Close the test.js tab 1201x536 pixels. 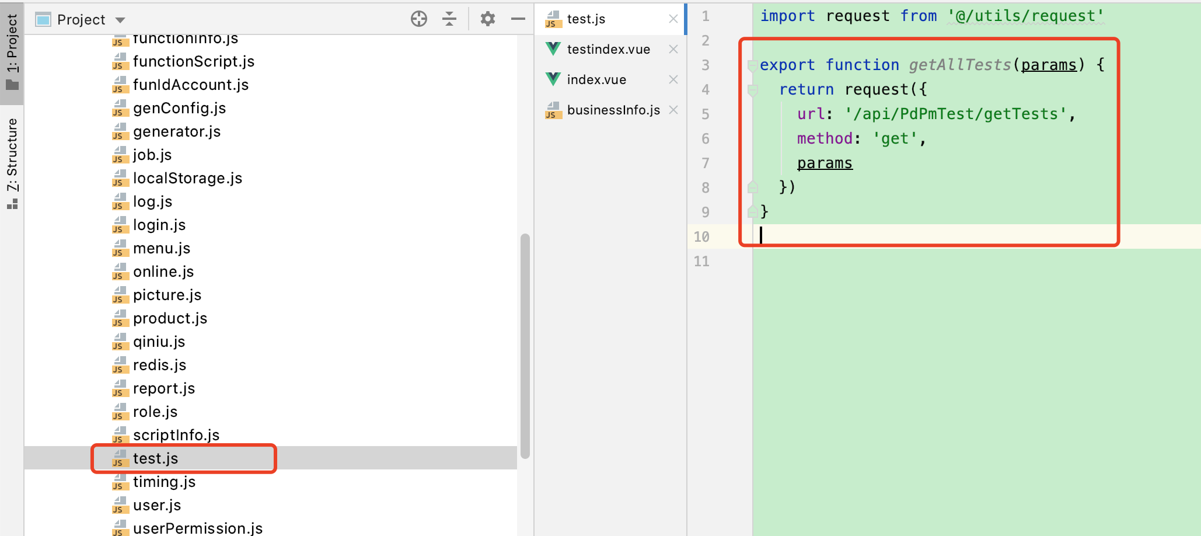673,19
